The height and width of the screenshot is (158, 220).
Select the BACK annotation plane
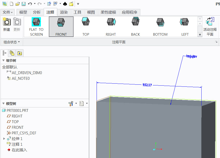click(x=135, y=27)
